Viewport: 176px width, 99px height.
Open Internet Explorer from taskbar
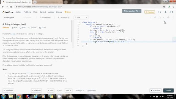point(35,97)
